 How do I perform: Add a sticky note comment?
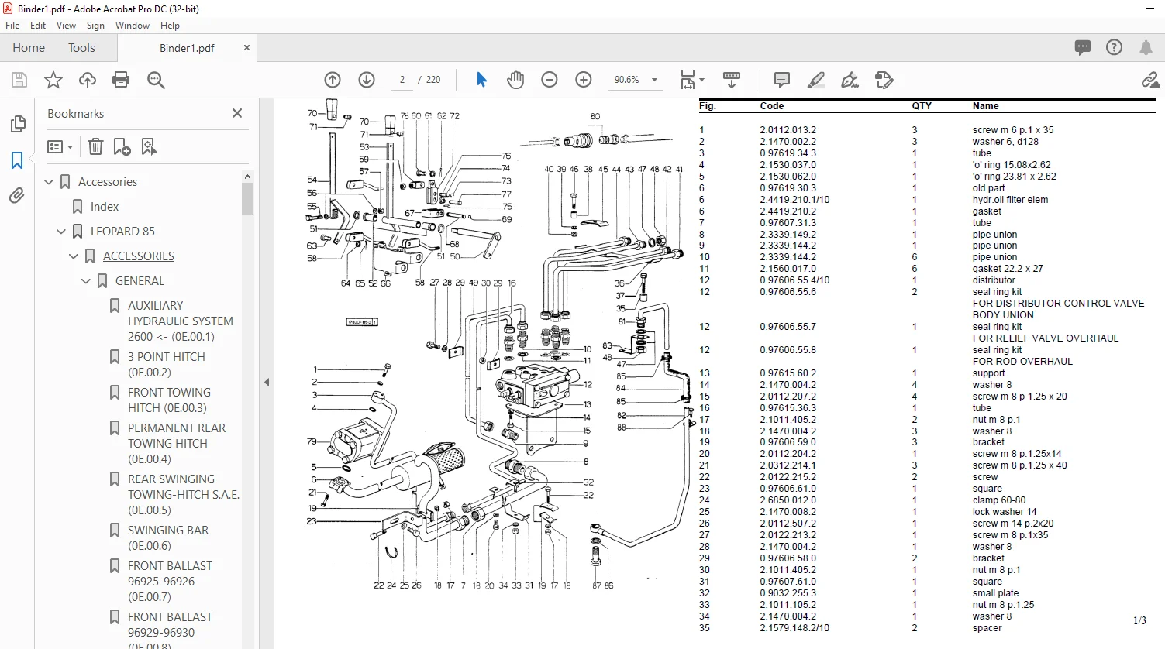click(782, 80)
